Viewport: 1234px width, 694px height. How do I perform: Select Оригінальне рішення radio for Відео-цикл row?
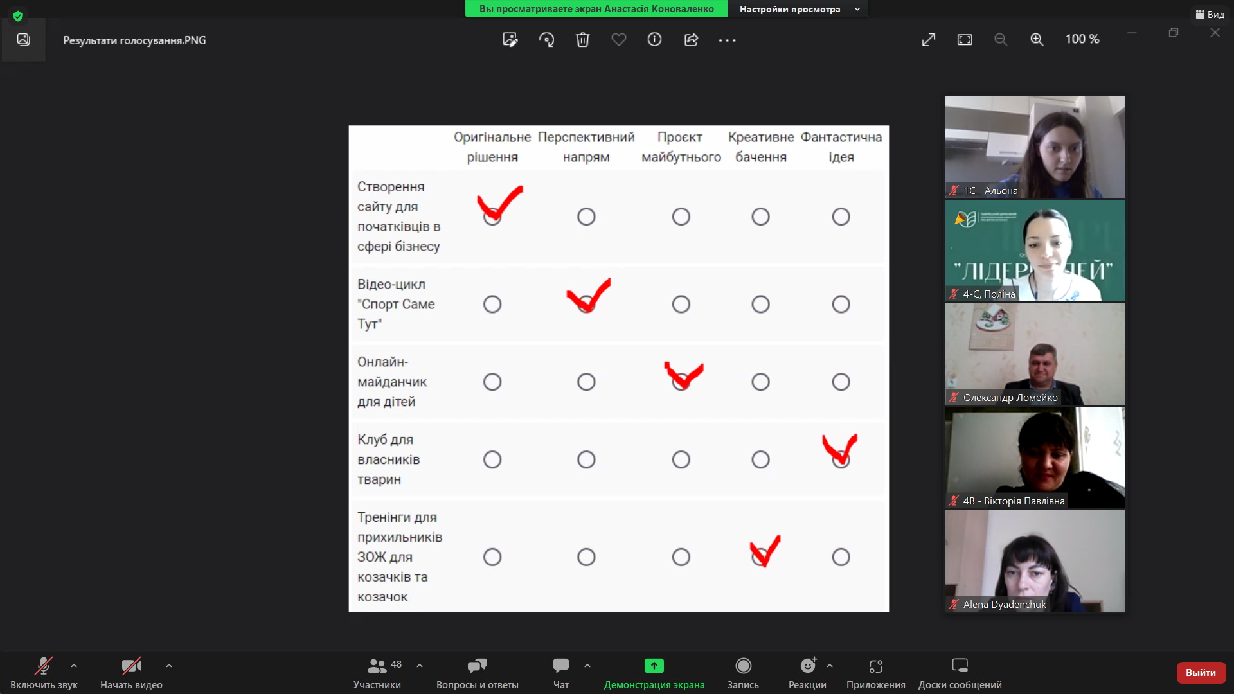click(492, 304)
